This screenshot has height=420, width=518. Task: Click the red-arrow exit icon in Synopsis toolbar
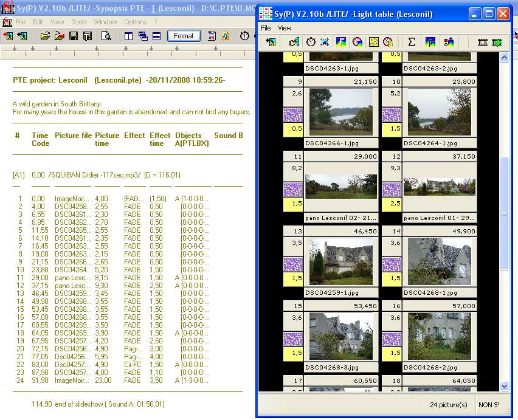[9, 36]
